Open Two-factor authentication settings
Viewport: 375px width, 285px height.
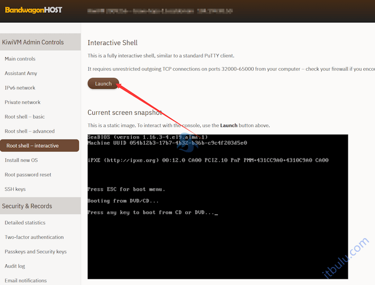click(34, 238)
